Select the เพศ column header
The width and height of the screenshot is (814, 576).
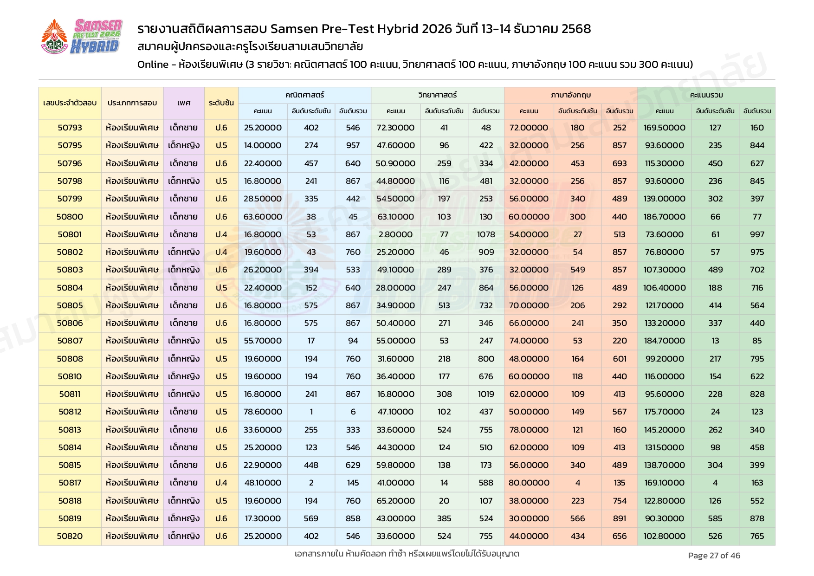[x=184, y=103]
